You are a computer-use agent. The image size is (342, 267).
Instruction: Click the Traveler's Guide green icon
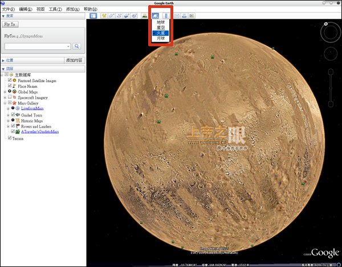tap(18, 132)
